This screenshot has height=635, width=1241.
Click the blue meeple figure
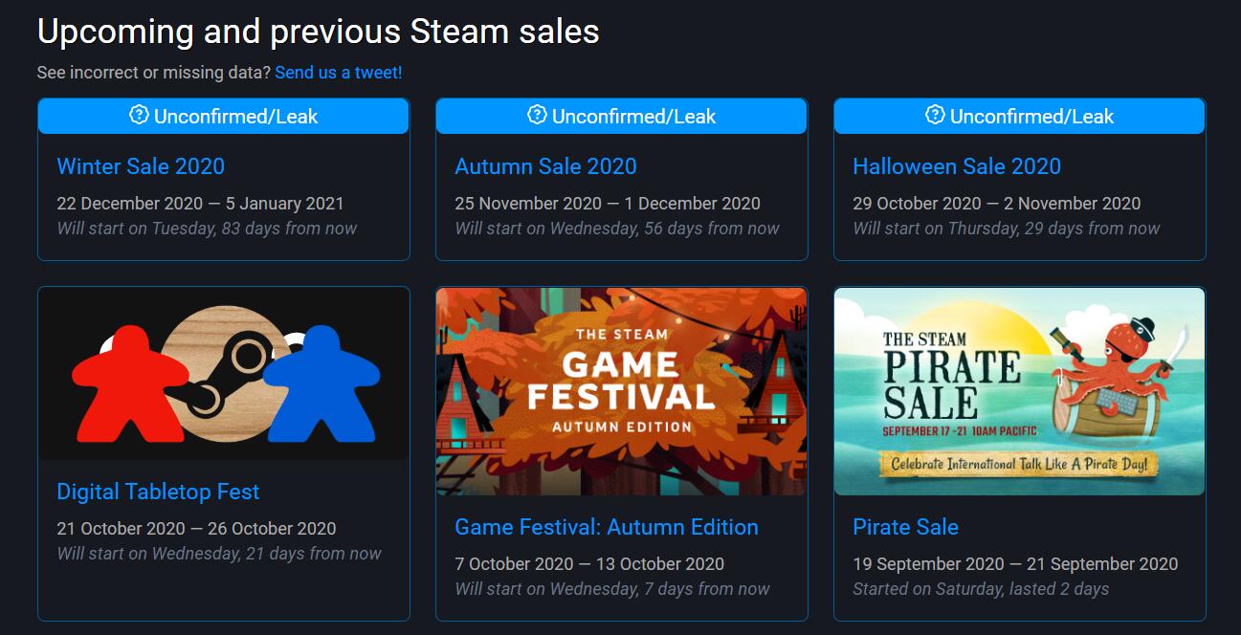(323, 382)
